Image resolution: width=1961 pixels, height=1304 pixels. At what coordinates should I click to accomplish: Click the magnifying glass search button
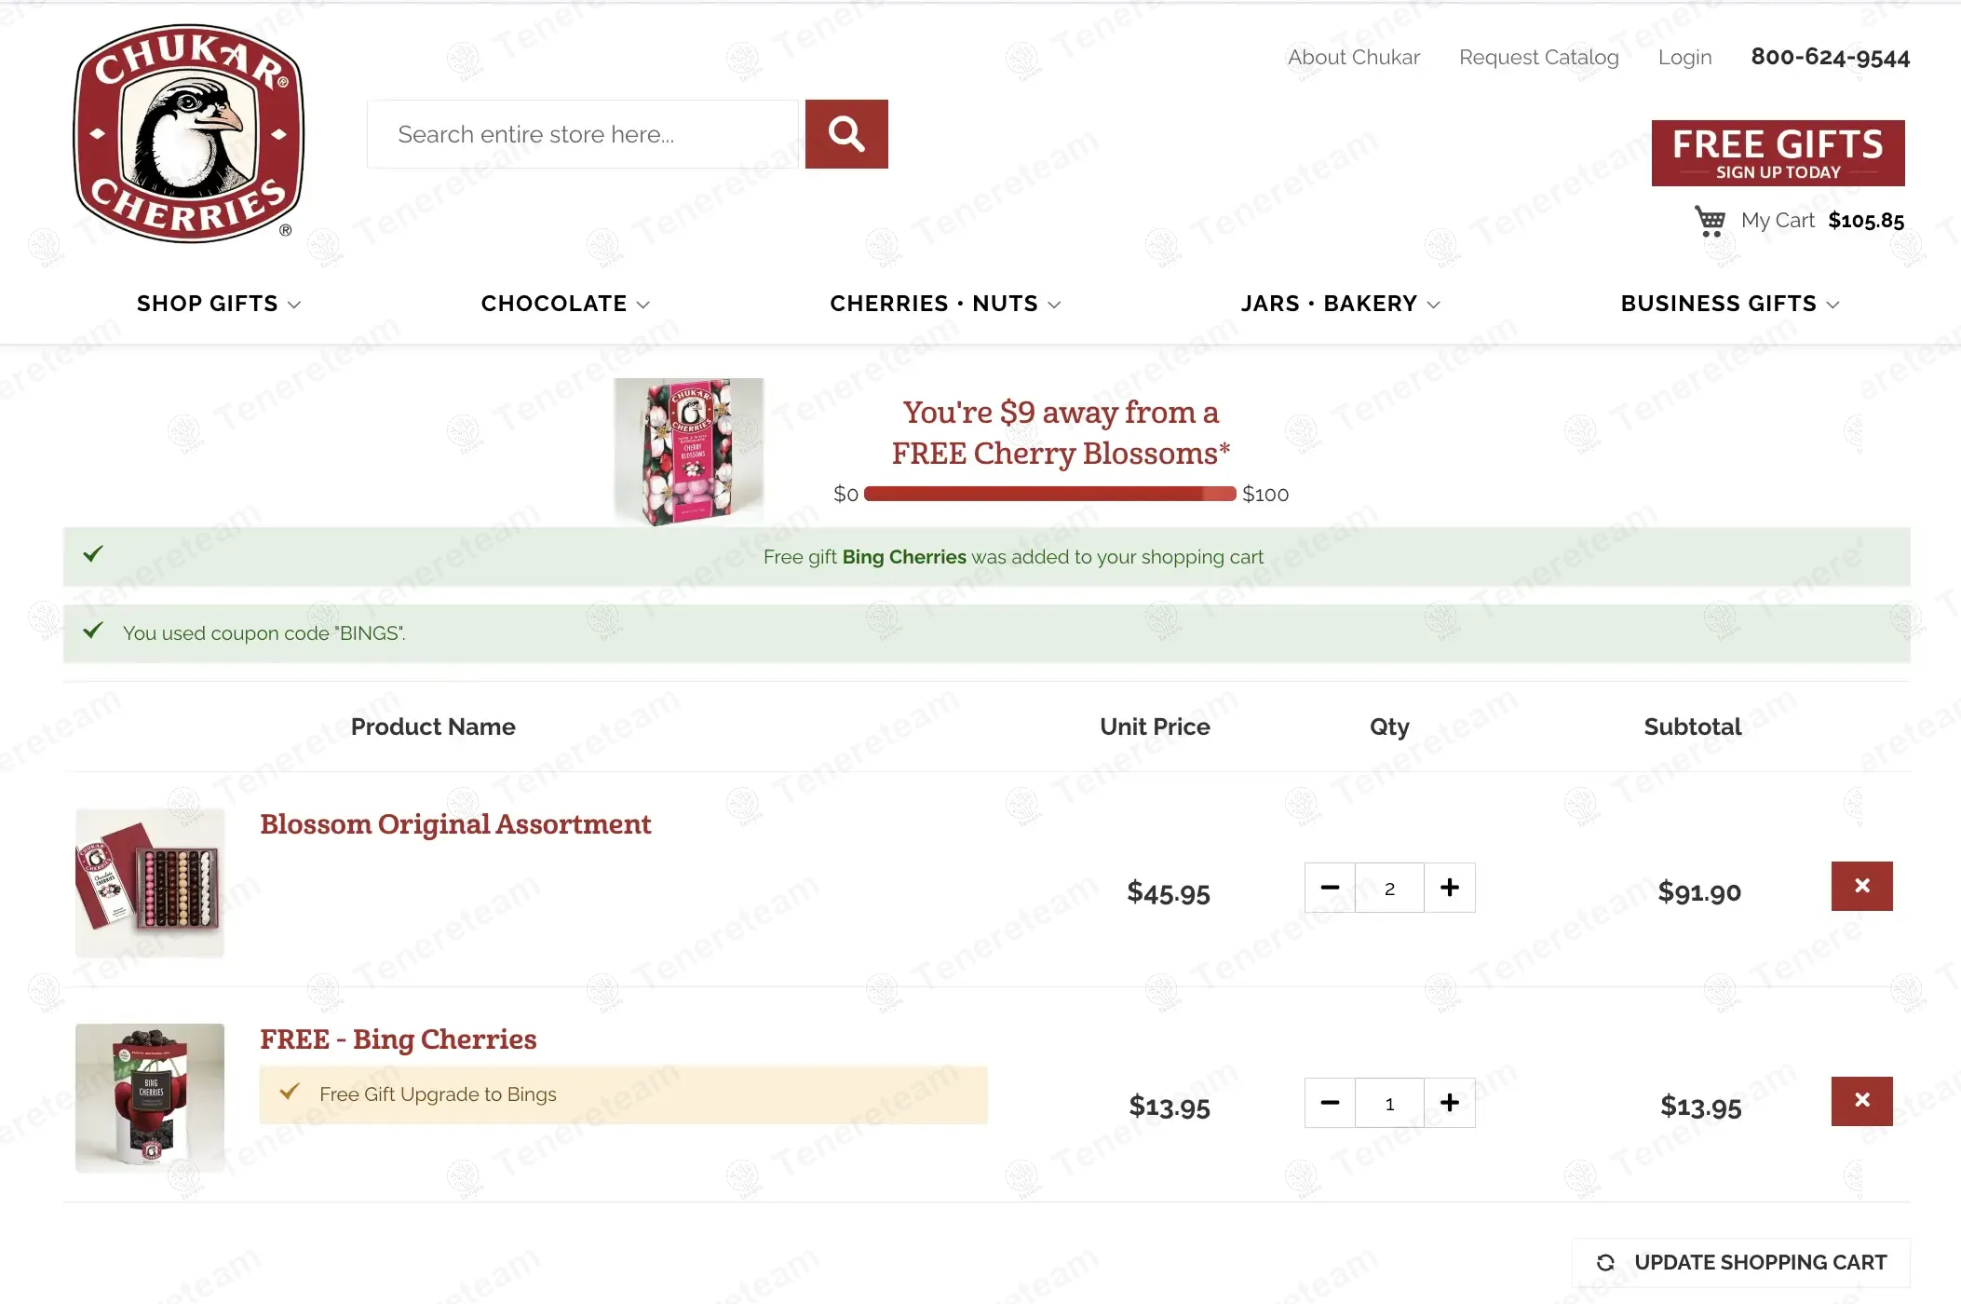845,134
